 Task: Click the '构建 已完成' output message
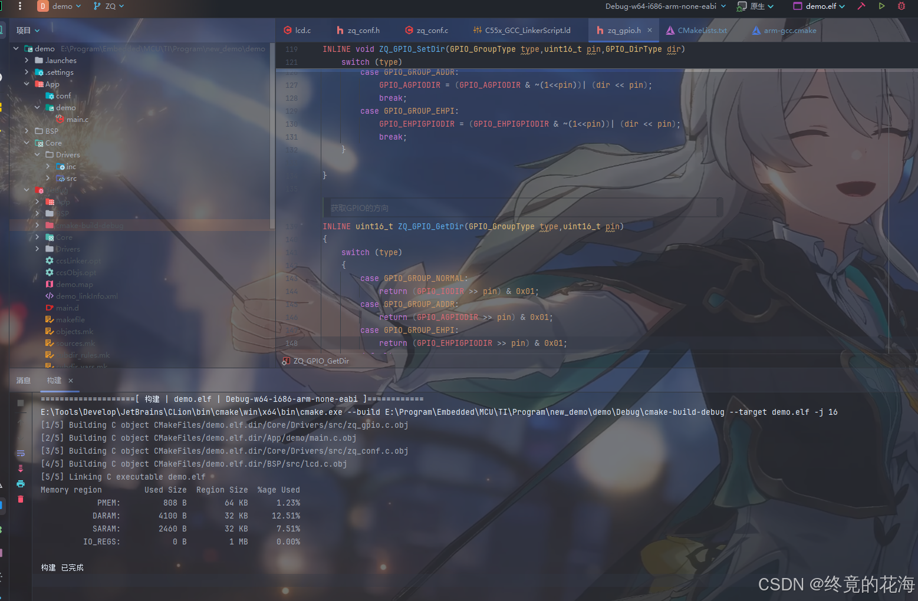[62, 567]
